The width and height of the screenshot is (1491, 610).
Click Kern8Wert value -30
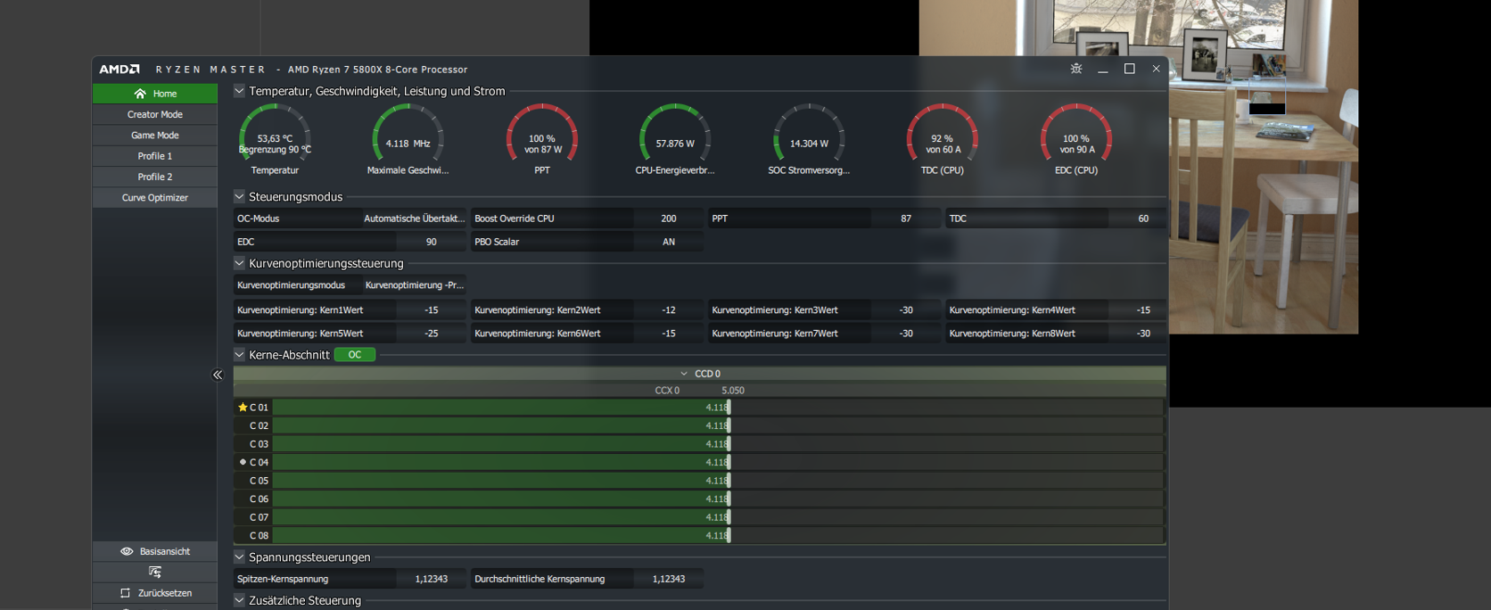click(x=1143, y=334)
